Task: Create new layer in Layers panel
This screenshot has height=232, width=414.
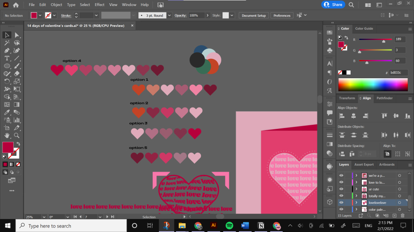Action: (395, 216)
